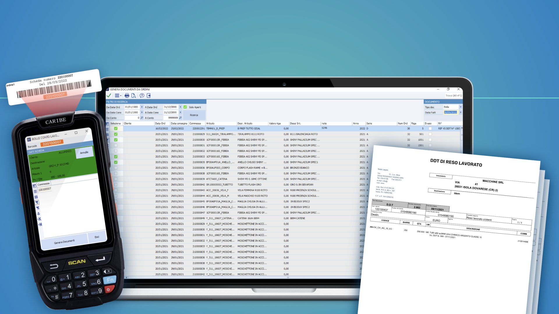The image size is (559, 314).
Task: Click vertical scrollbar up arrow of order grid
Action: coord(462,128)
